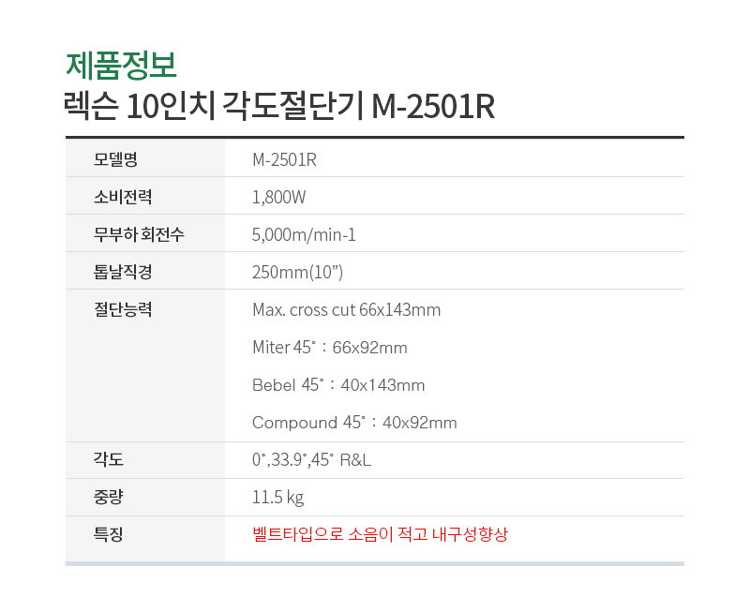Select the 각도 row label
750x597 pixels.
point(108,459)
